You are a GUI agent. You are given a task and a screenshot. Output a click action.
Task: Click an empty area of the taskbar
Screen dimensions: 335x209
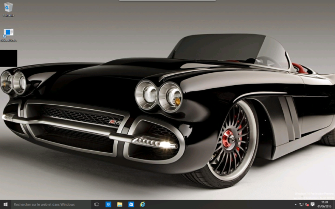(217, 204)
